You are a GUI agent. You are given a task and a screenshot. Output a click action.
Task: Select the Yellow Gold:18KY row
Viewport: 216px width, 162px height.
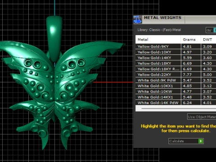click(x=175, y=63)
